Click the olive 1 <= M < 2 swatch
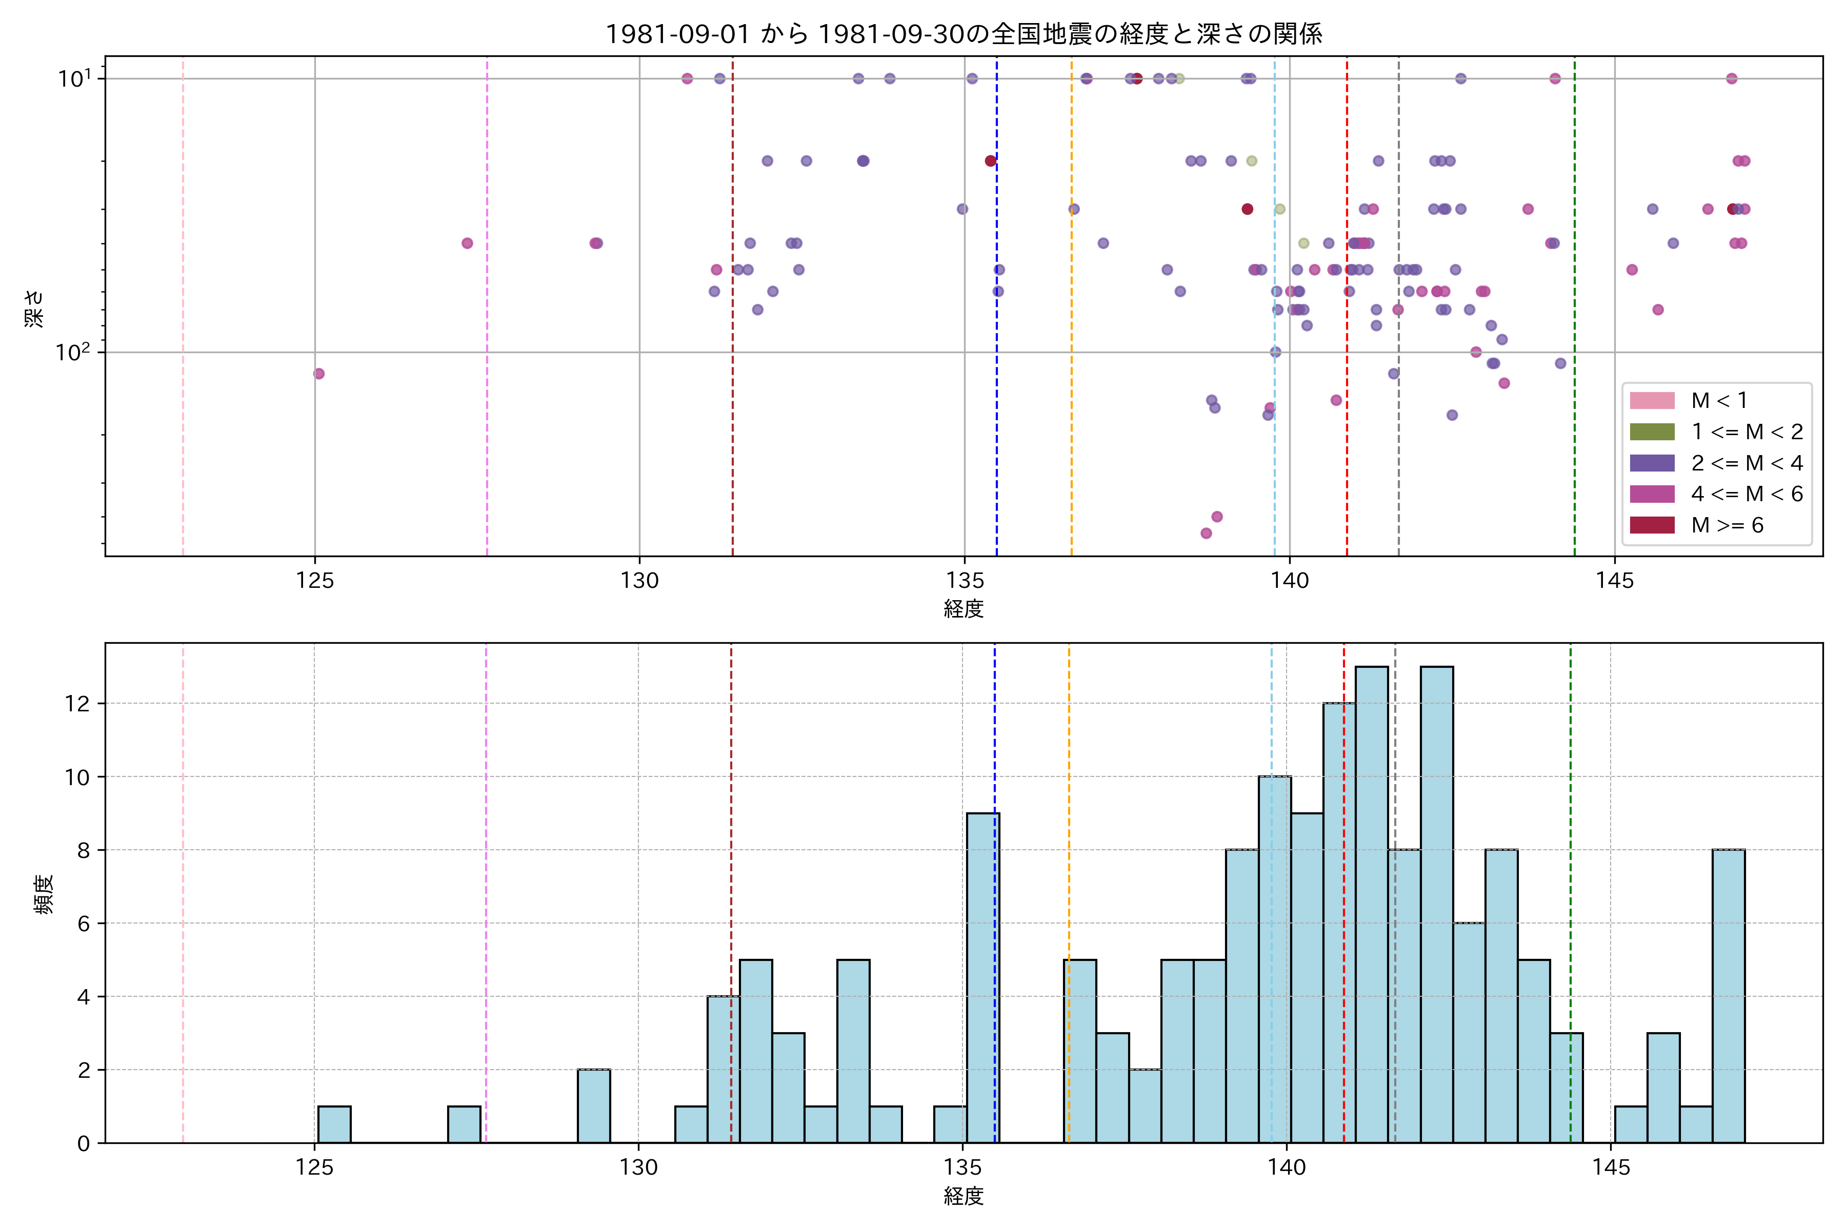Image resolution: width=1846 pixels, height=1230 pixels. pos(1651,432)
